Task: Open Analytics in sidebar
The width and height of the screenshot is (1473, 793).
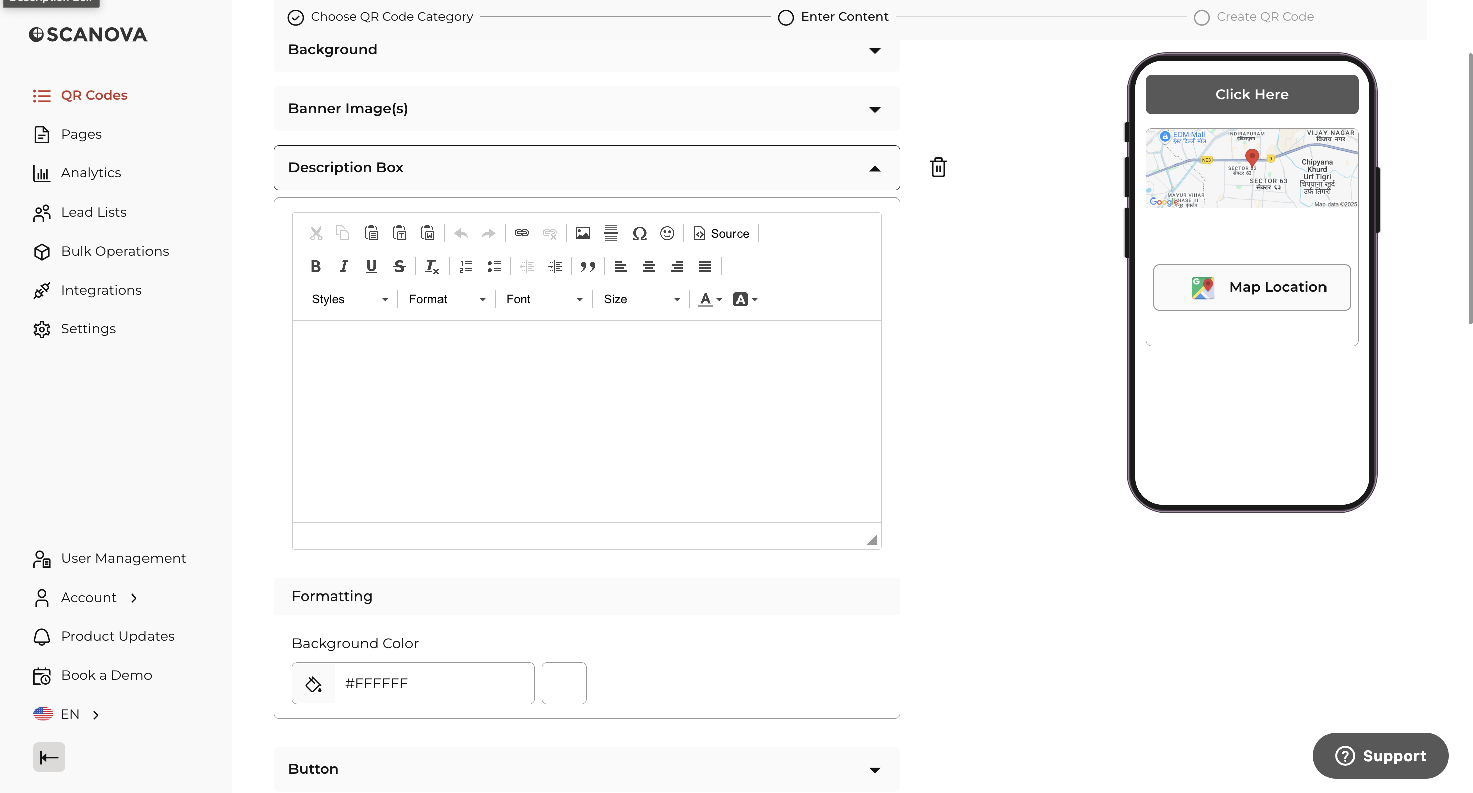Action: point(77,173)
